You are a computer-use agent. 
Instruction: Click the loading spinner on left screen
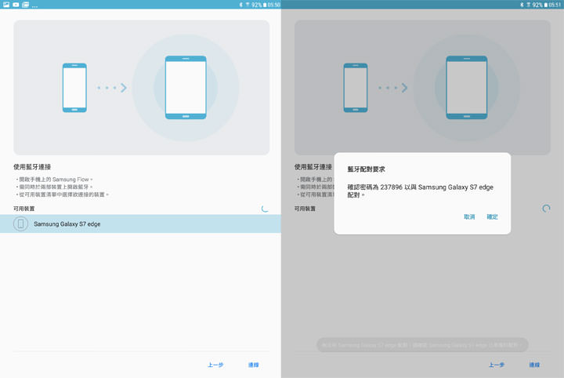(265, 209)
